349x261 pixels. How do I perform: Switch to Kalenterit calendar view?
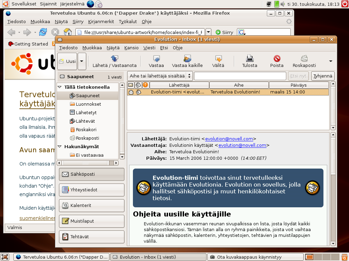(91, 205)
